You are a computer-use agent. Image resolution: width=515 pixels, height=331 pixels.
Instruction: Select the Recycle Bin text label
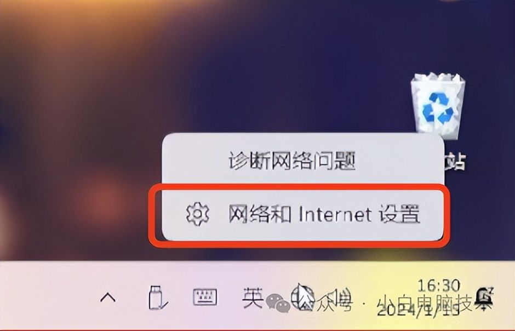(x=455, y=162)
